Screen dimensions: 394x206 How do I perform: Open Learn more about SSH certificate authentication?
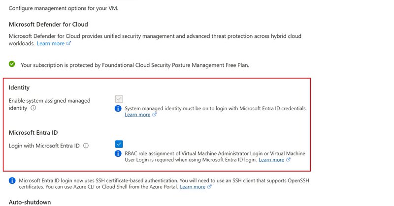[193, 187]
